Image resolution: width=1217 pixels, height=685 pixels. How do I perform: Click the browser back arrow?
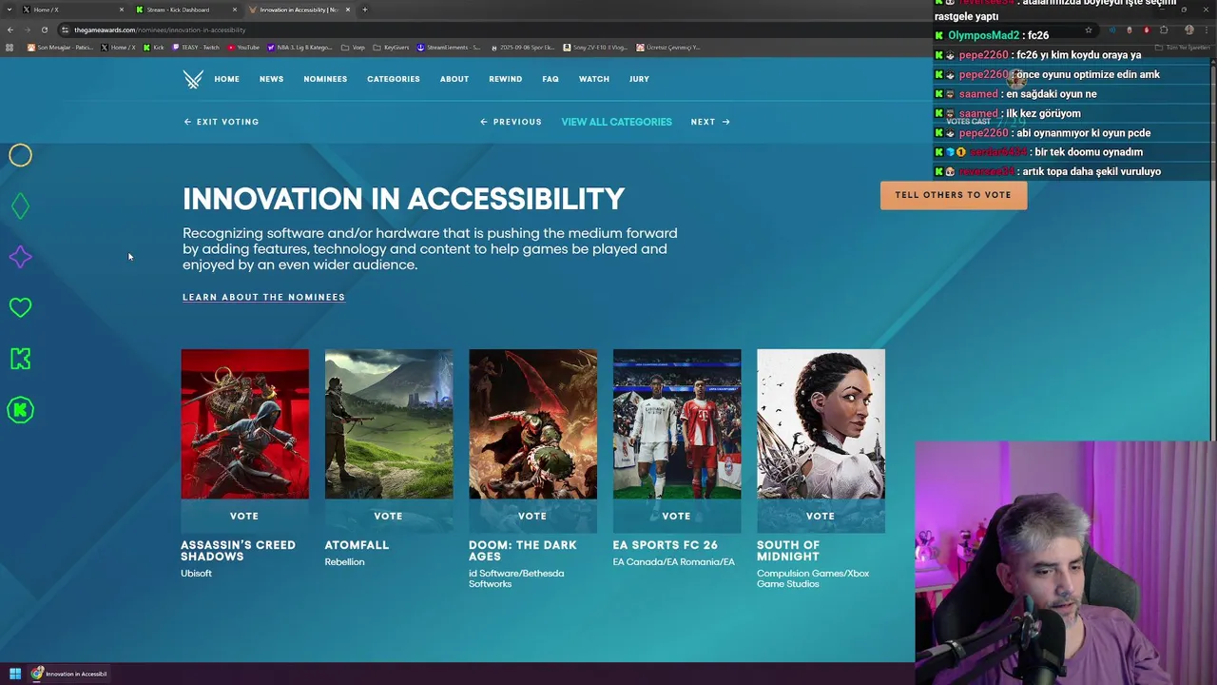[10, 29]
